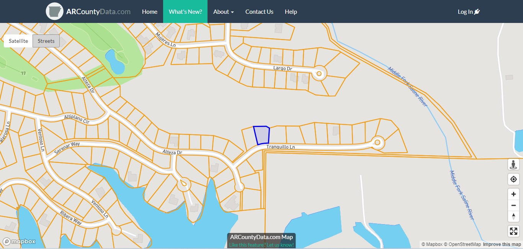
Task: Click the 'Let us know!' feedback link
Action: 280,245
